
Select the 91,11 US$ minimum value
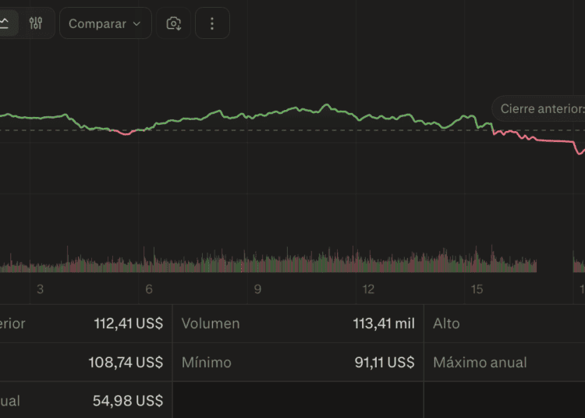coord(385,363)
